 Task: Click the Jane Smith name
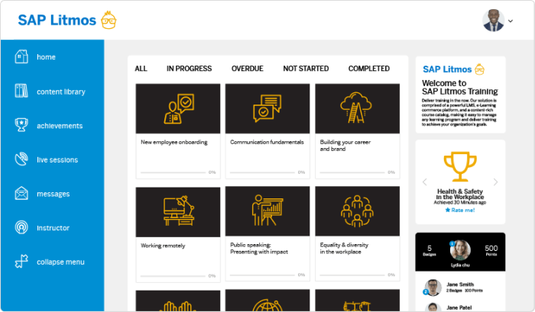point(460,285)
